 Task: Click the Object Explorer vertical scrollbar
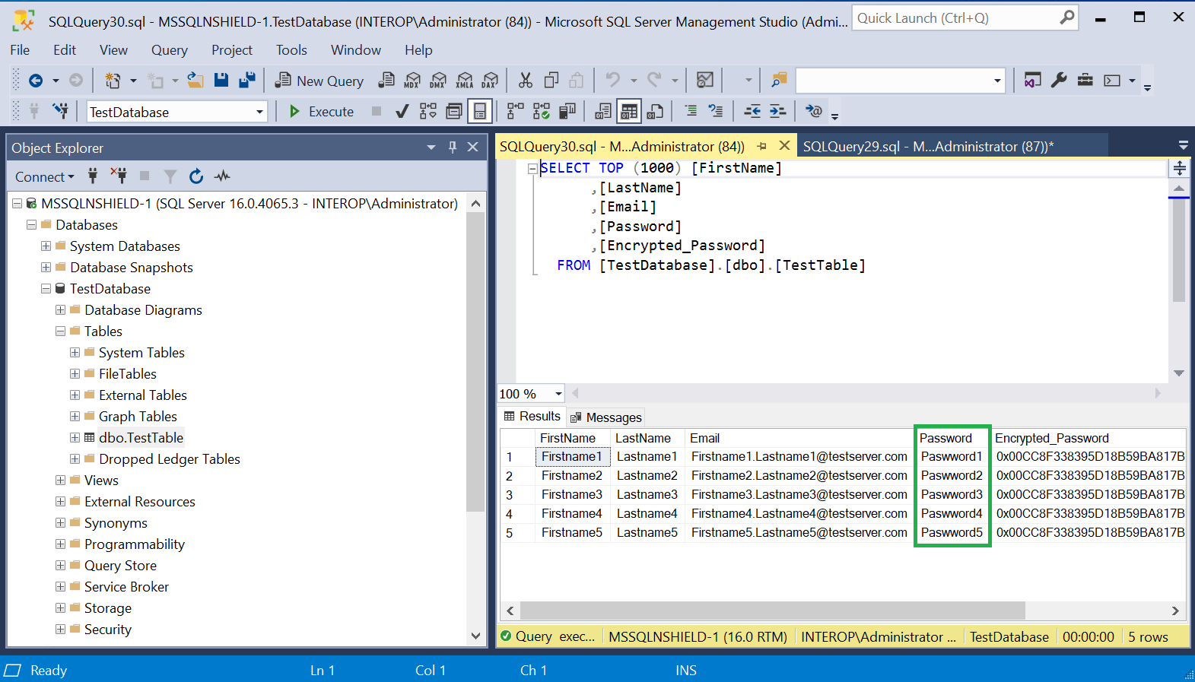(475, 361)
